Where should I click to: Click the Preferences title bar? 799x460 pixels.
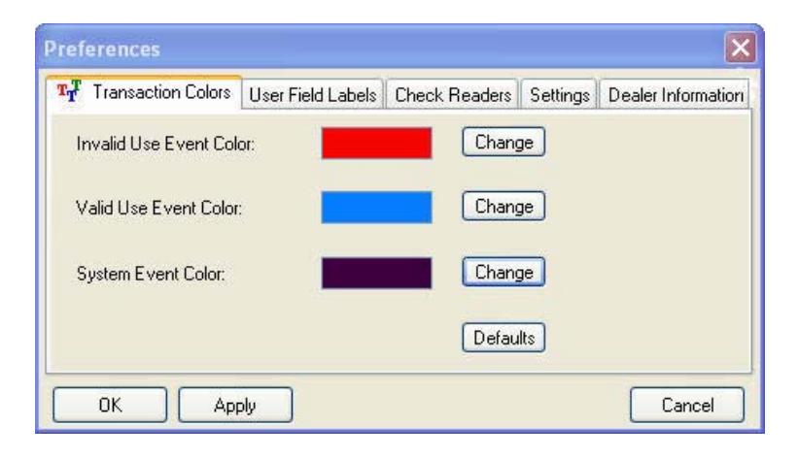point(382,49)
